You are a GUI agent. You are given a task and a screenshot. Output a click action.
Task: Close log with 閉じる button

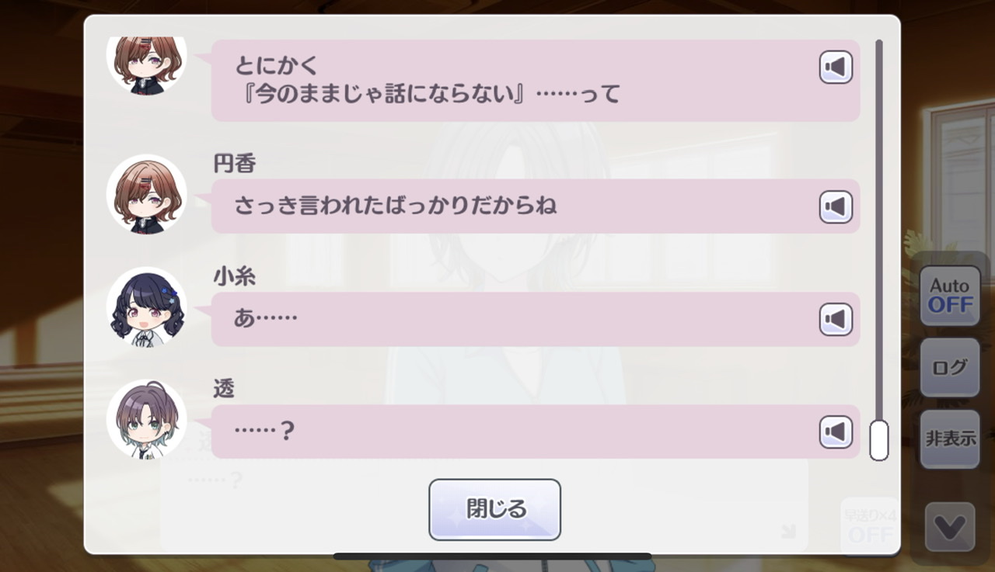[495, 509]
